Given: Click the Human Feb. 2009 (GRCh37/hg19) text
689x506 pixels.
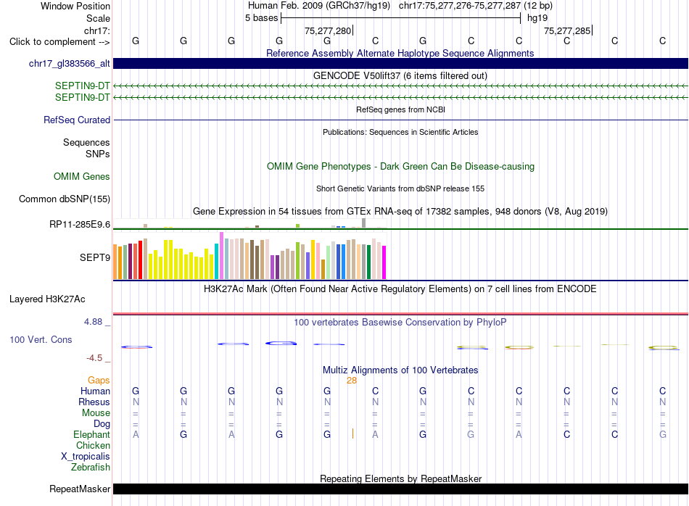Looking at the screenshot, I should click(319, 6).
